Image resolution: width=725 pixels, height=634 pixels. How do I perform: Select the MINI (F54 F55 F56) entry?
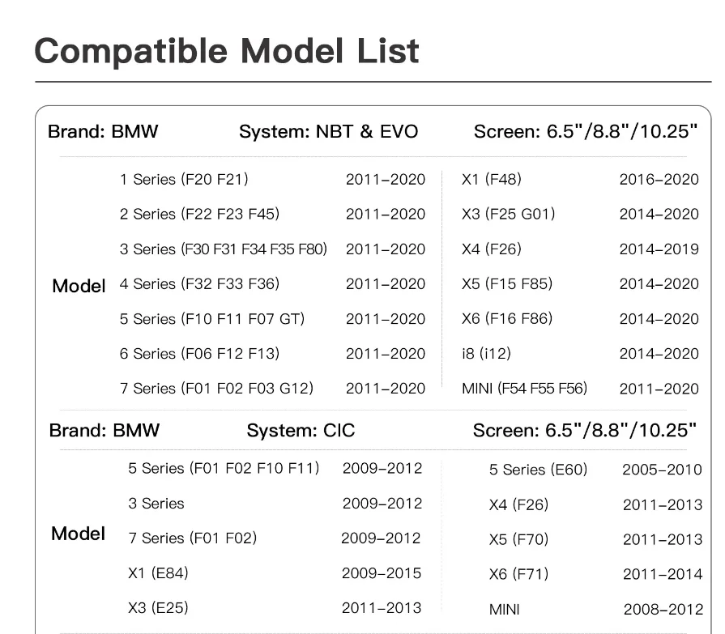524,388
